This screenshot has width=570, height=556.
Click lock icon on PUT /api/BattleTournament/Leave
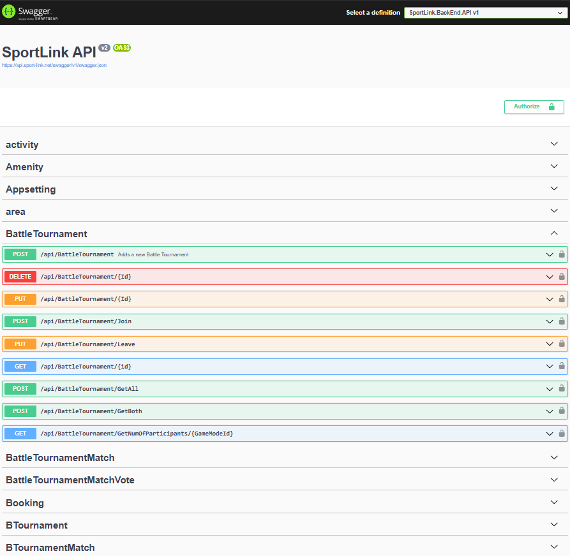[x=562, y=344]
